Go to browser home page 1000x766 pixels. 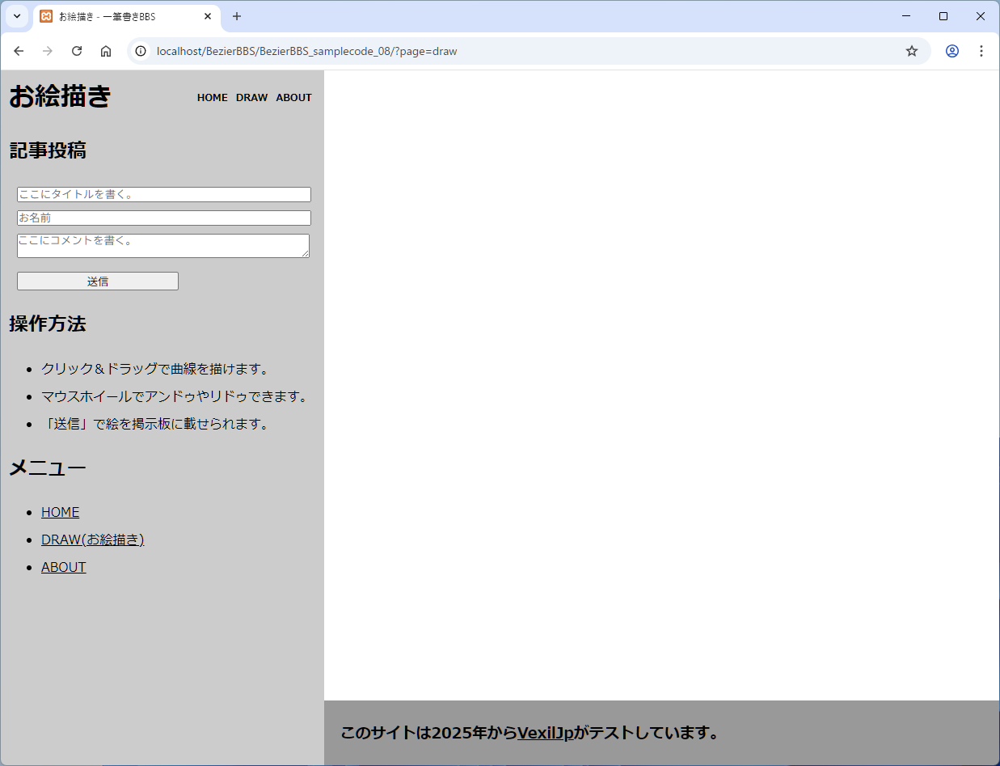106,51
